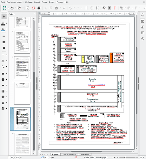Click the Maßlinien tab
146x159 pixels.
85,154
